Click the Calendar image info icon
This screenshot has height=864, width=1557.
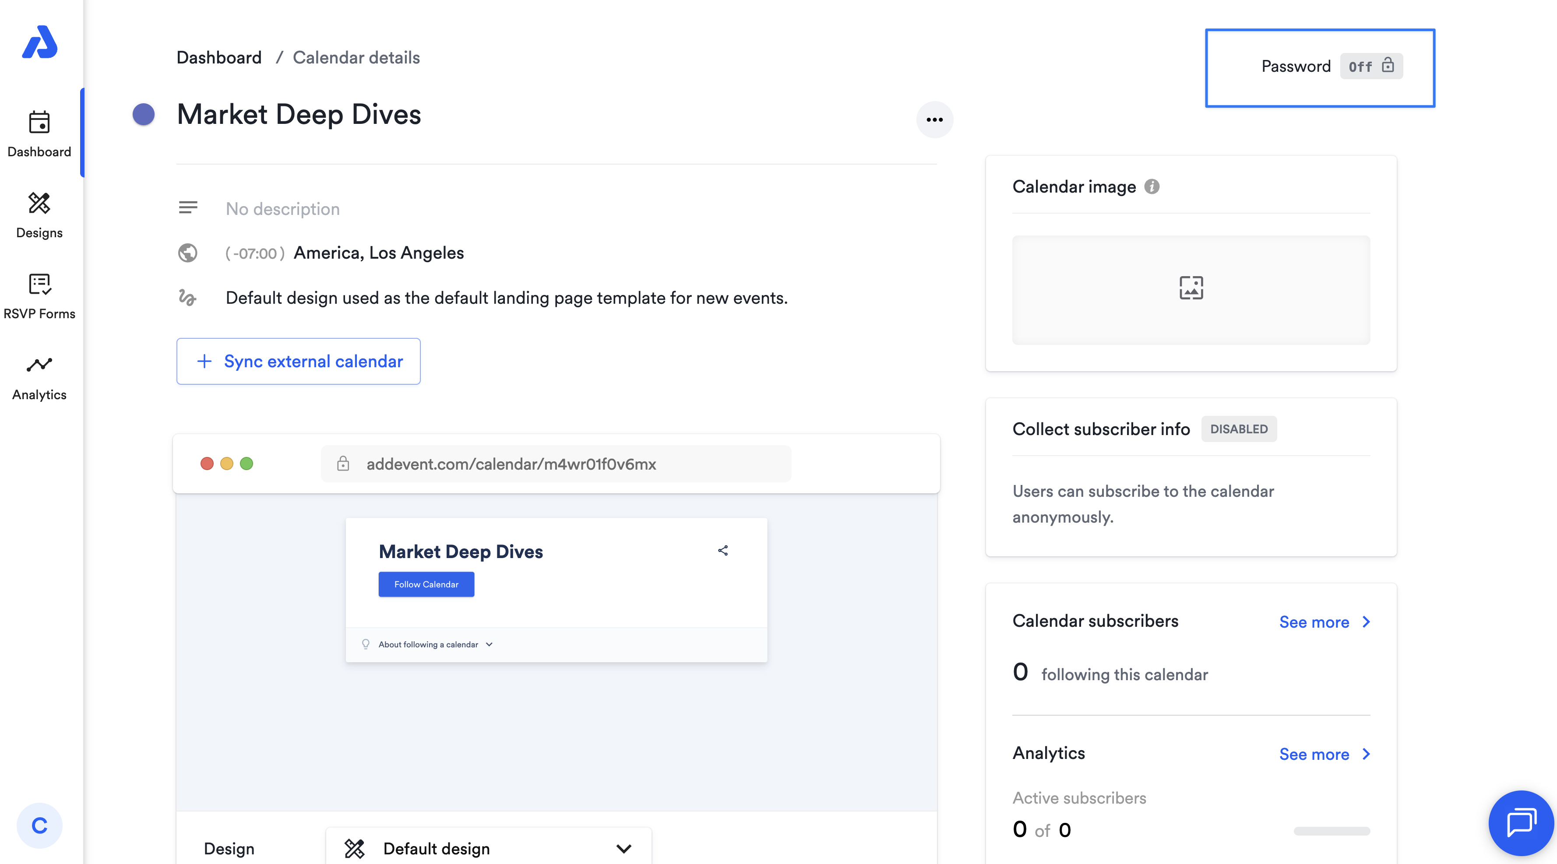(1152, 187)
